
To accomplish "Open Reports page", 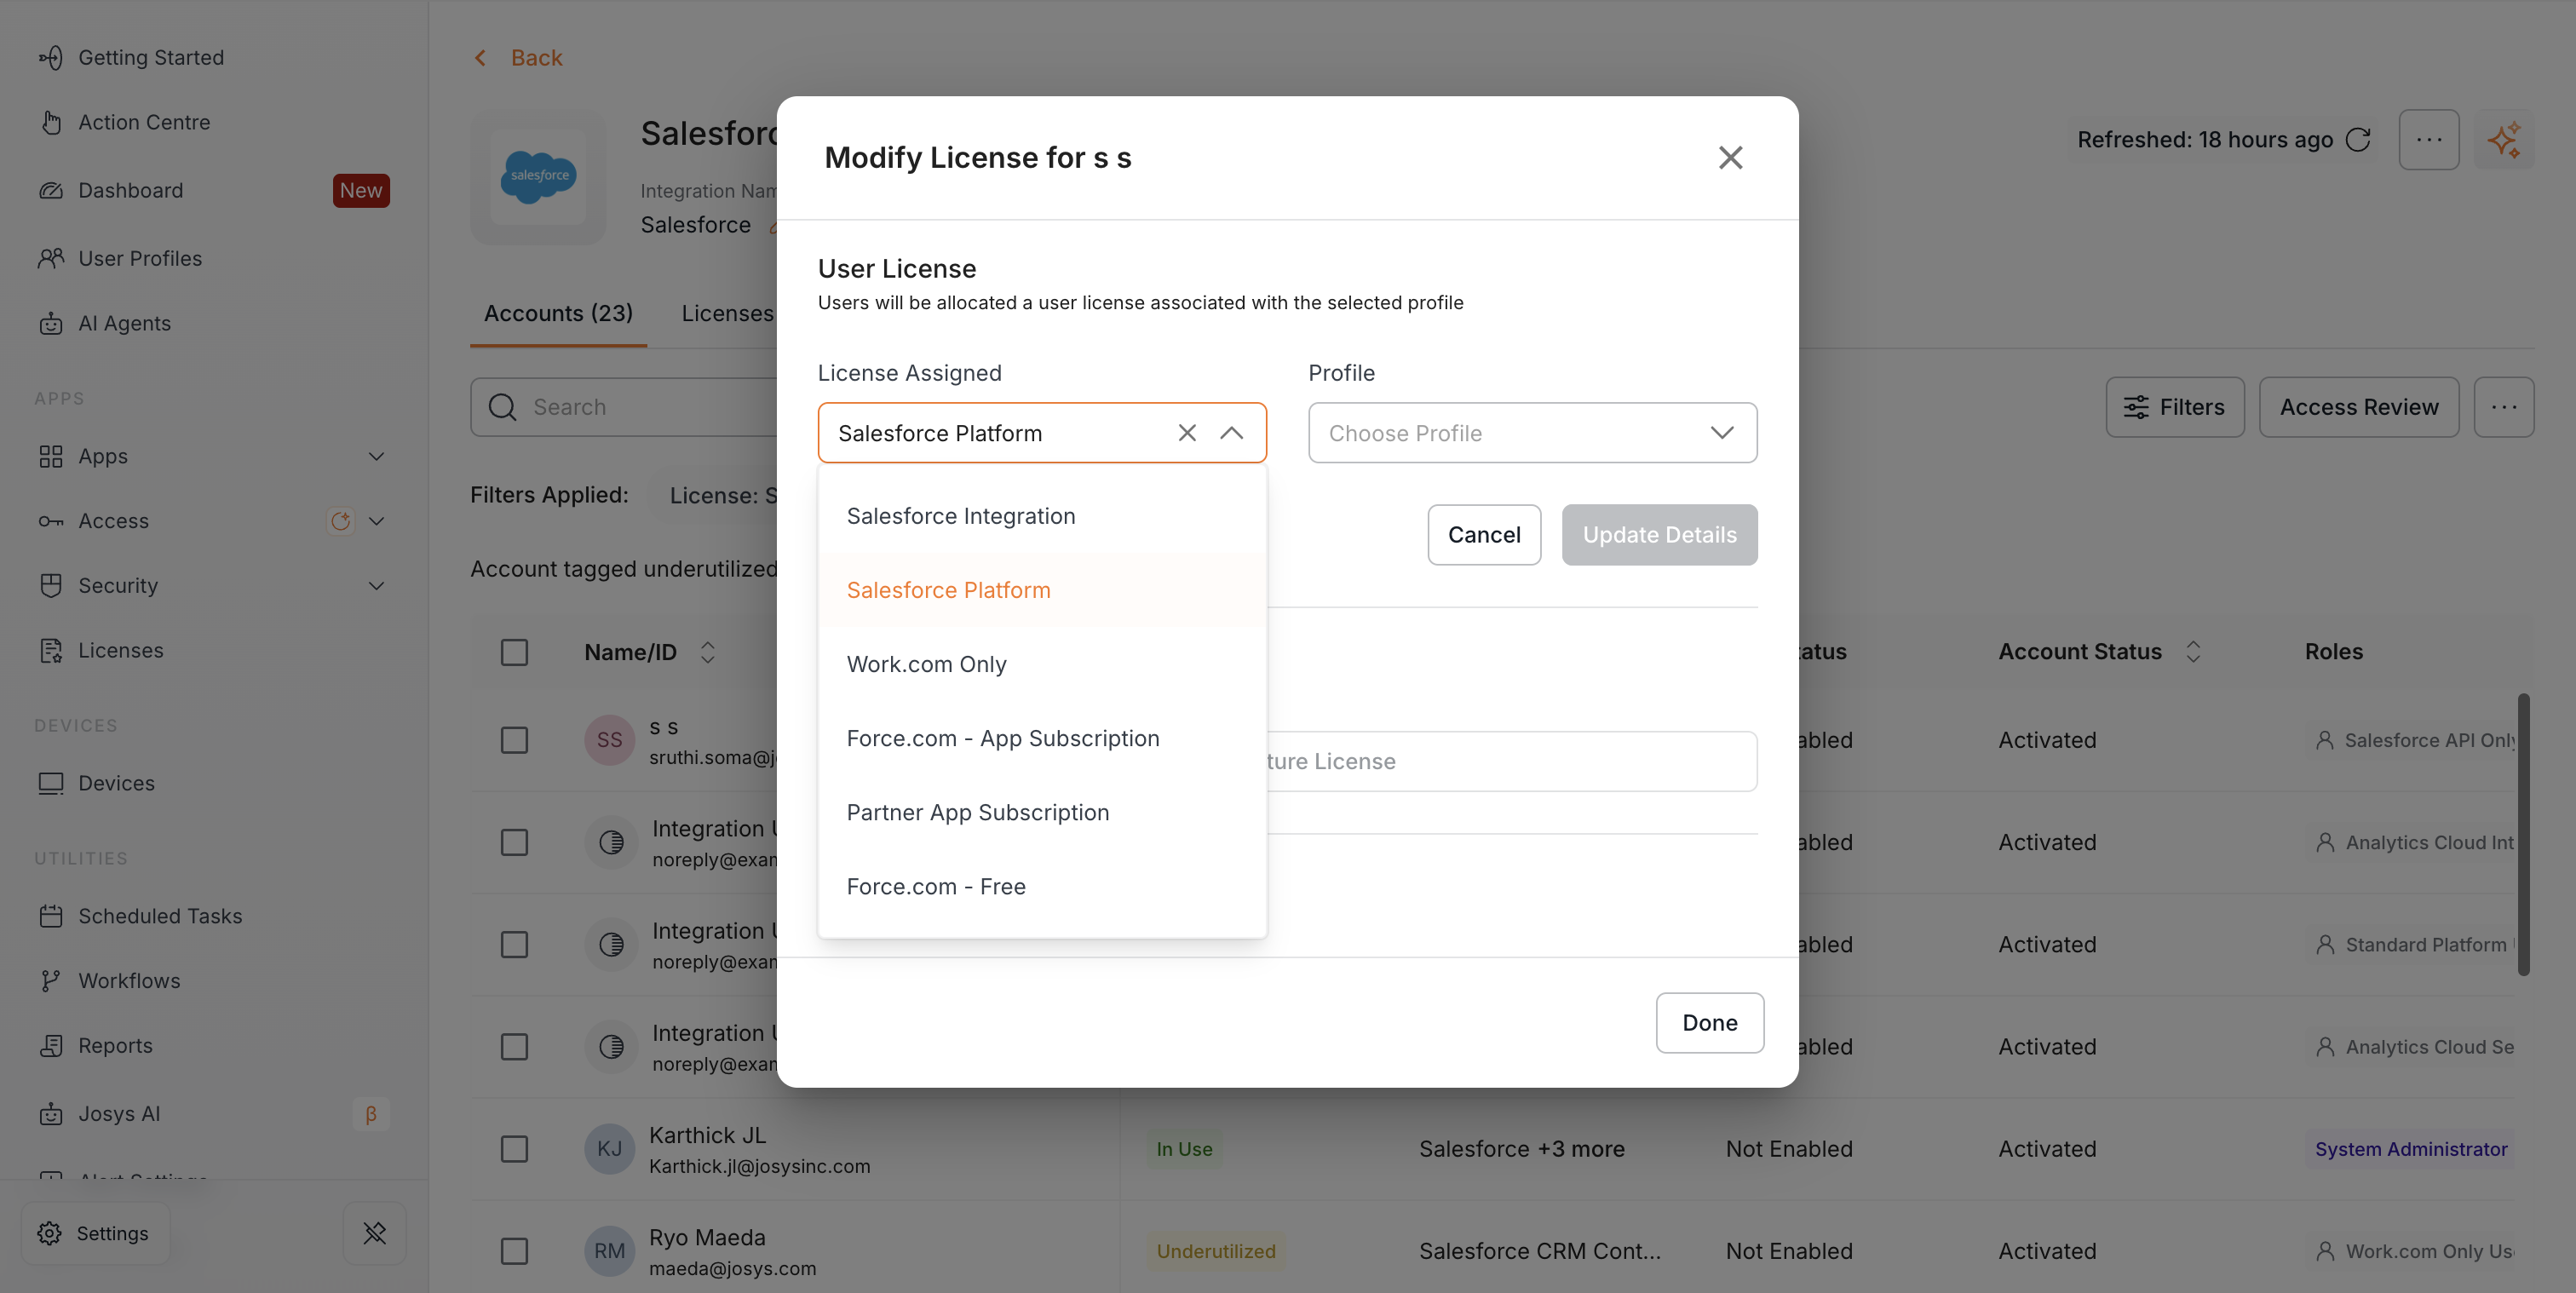I will pos(115,1045).
